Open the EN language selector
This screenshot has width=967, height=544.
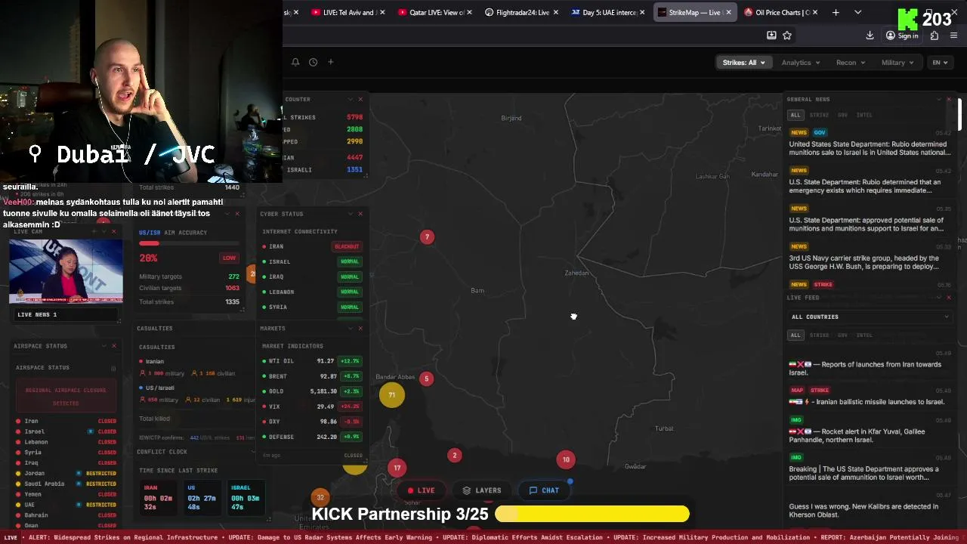(x=940, y=63)
